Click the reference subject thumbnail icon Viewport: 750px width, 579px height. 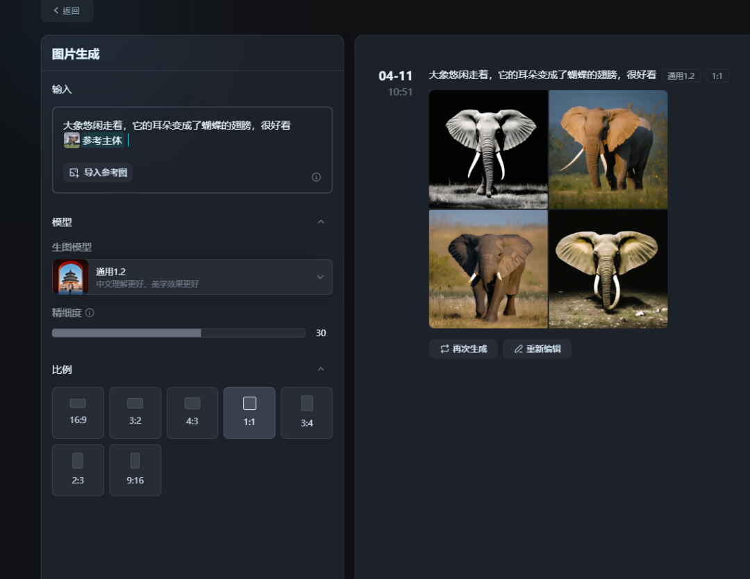pos(72,141)
